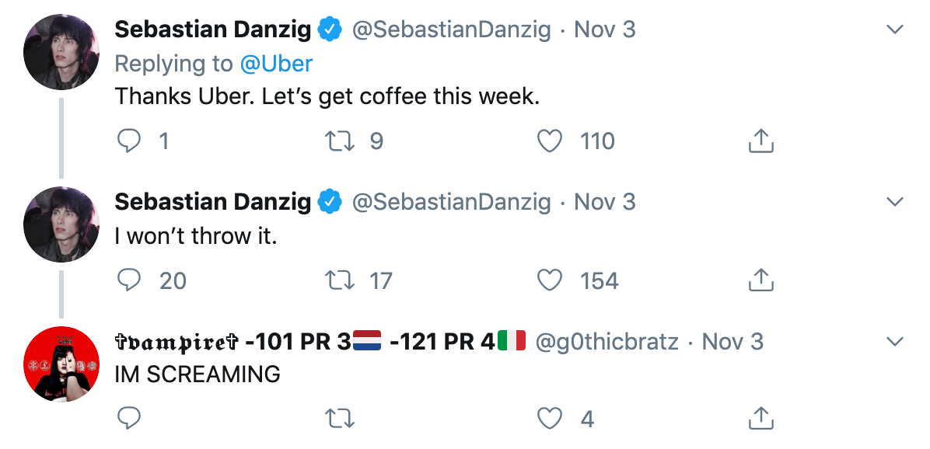
Task: Like the 'Thanks Uber. Let's get coffee' tweet
Action: (x=550, y=141)
